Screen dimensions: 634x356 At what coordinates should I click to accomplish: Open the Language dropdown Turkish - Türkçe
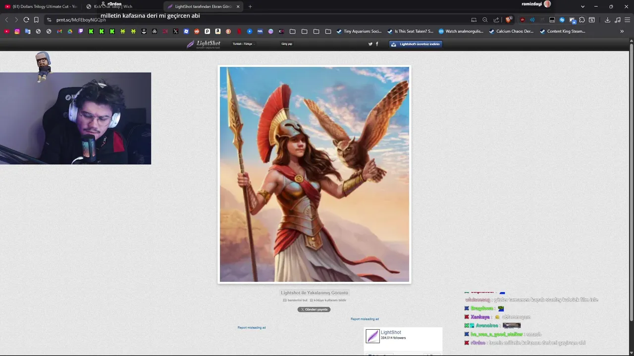tap(243, 44)
